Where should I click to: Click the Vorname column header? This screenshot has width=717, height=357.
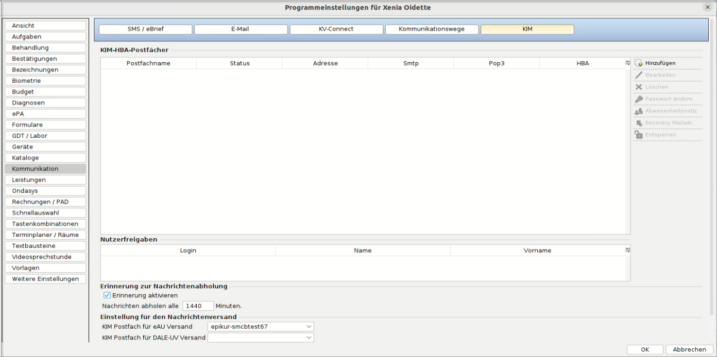(x=538, y=251)
